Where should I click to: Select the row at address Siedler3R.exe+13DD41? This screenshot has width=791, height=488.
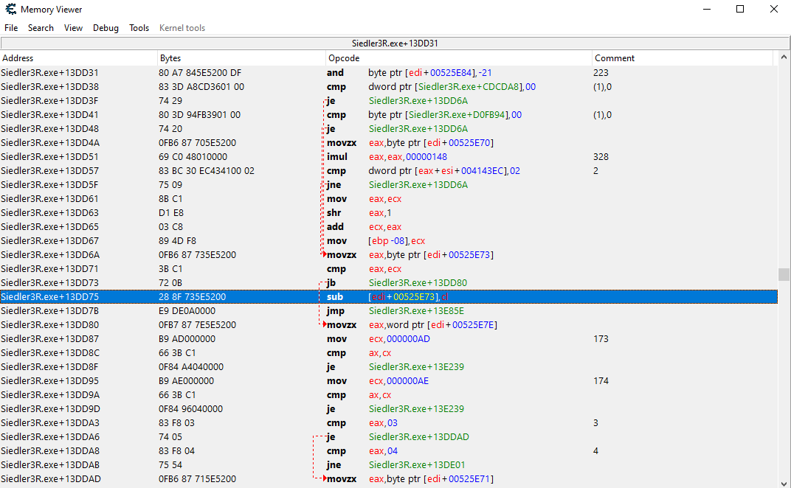coord(388,115)
